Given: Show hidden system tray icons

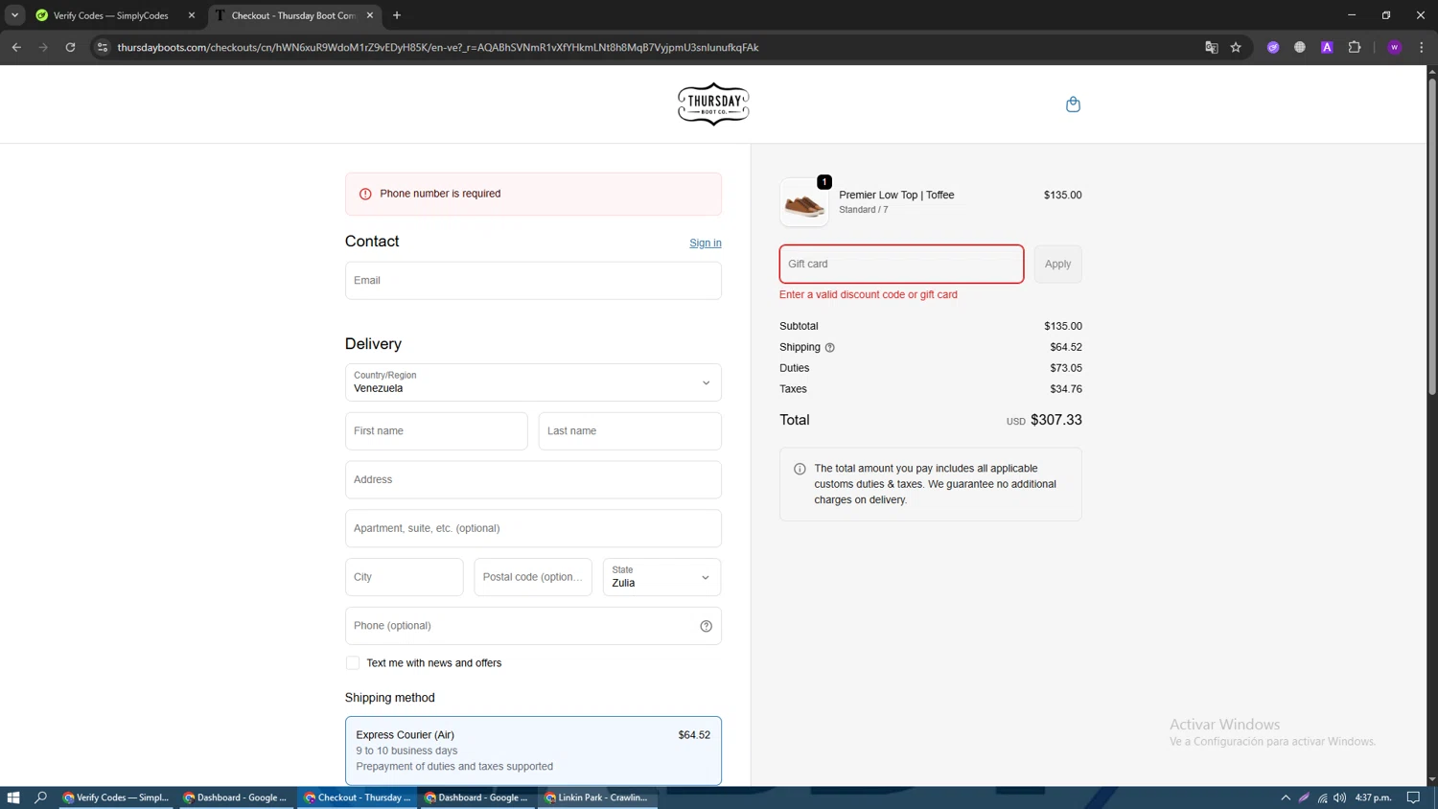Looking at the screenshot, I should [1286, 797].
